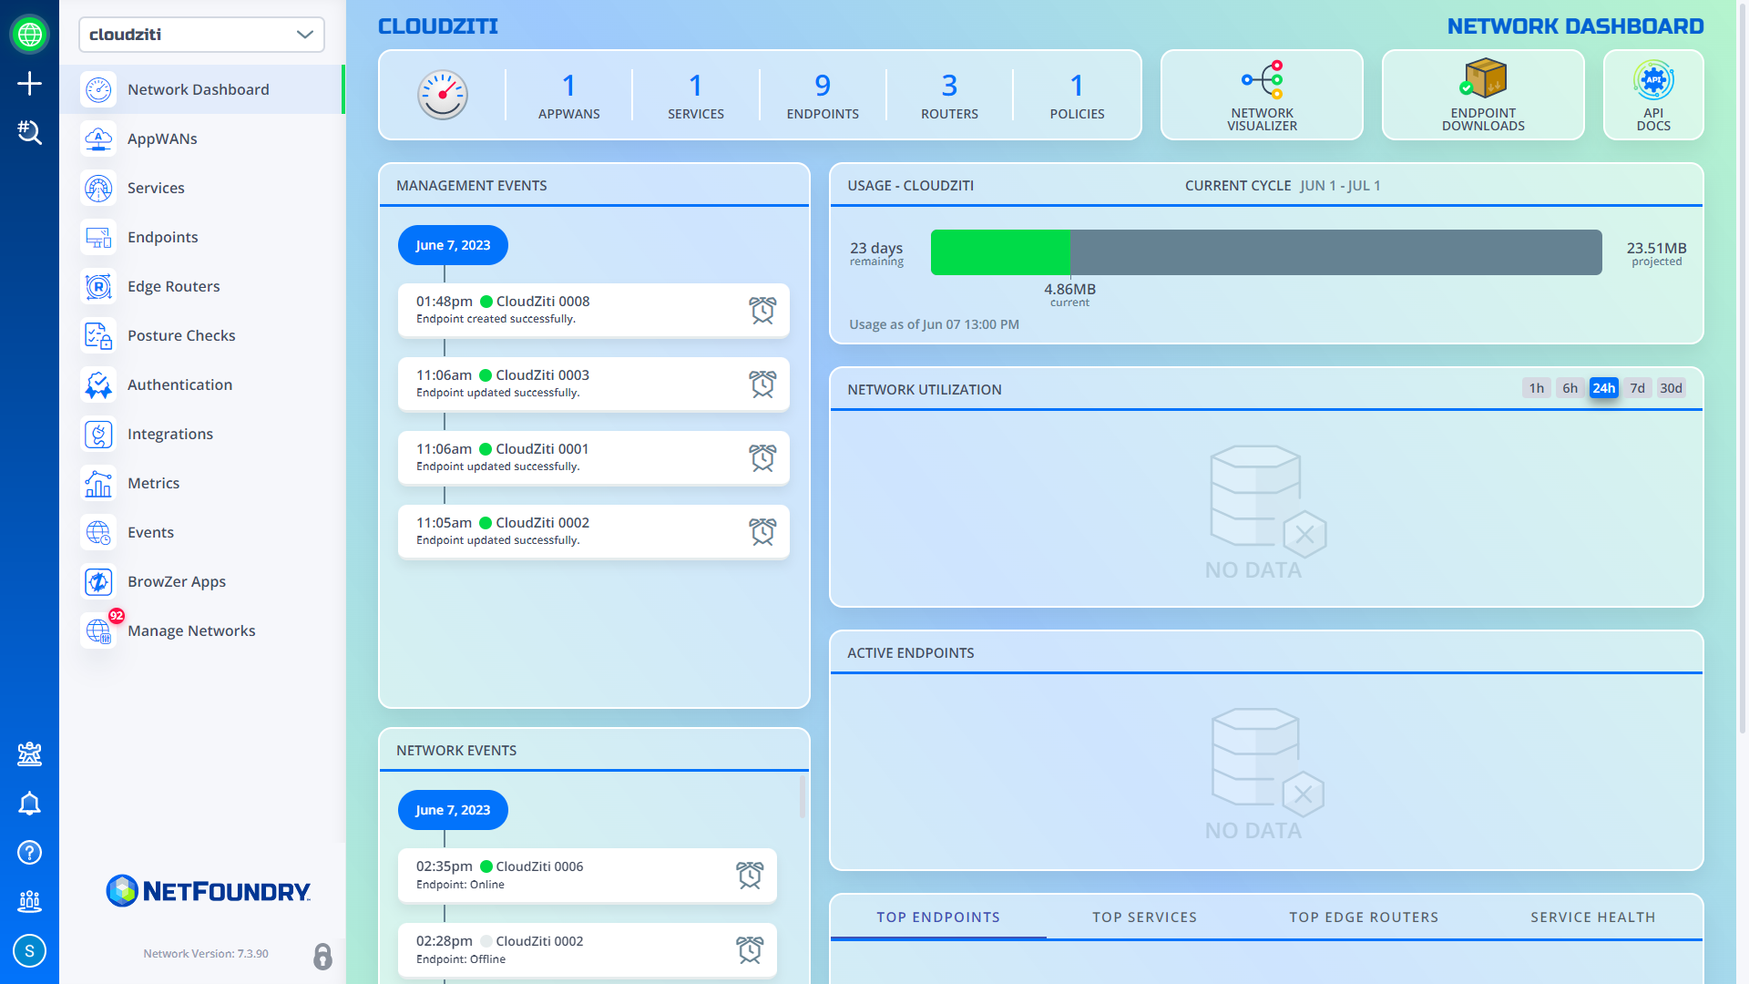
Task: Open the notifications bell icon
Action: point(29,803)
